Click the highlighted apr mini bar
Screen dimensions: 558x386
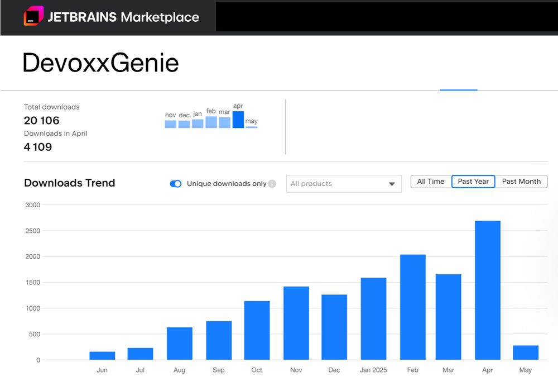(x=238, y=120)
